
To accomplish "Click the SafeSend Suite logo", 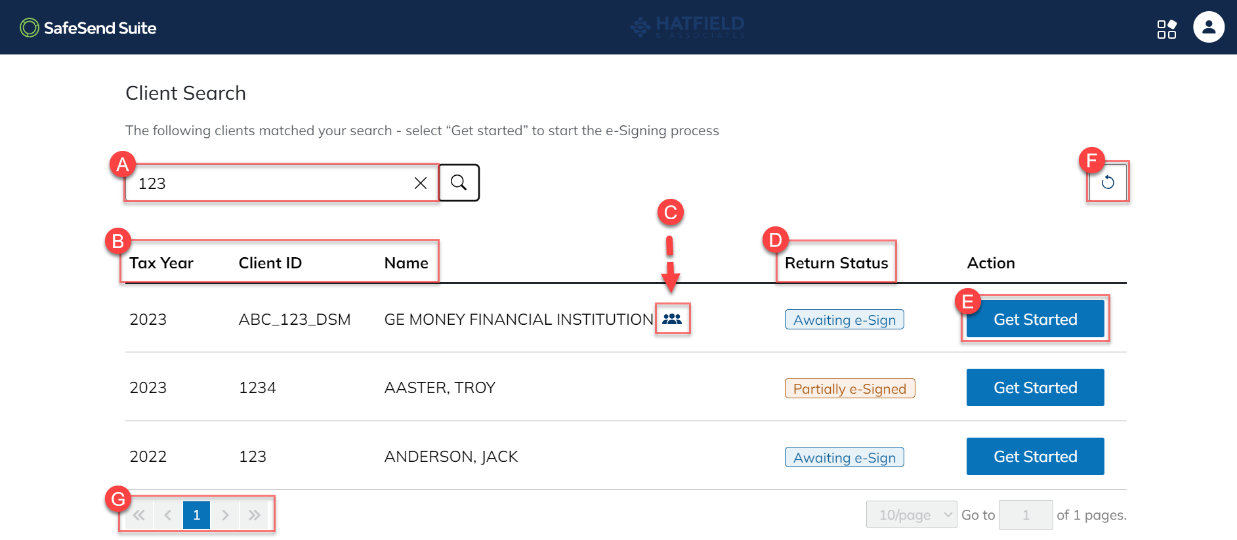I will [87, 28].
